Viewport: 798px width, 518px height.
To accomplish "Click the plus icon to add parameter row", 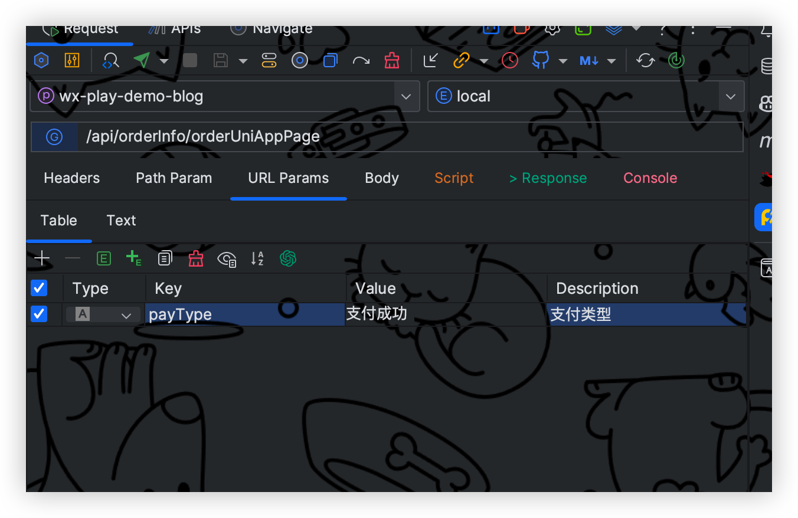I will pos(42,258).
